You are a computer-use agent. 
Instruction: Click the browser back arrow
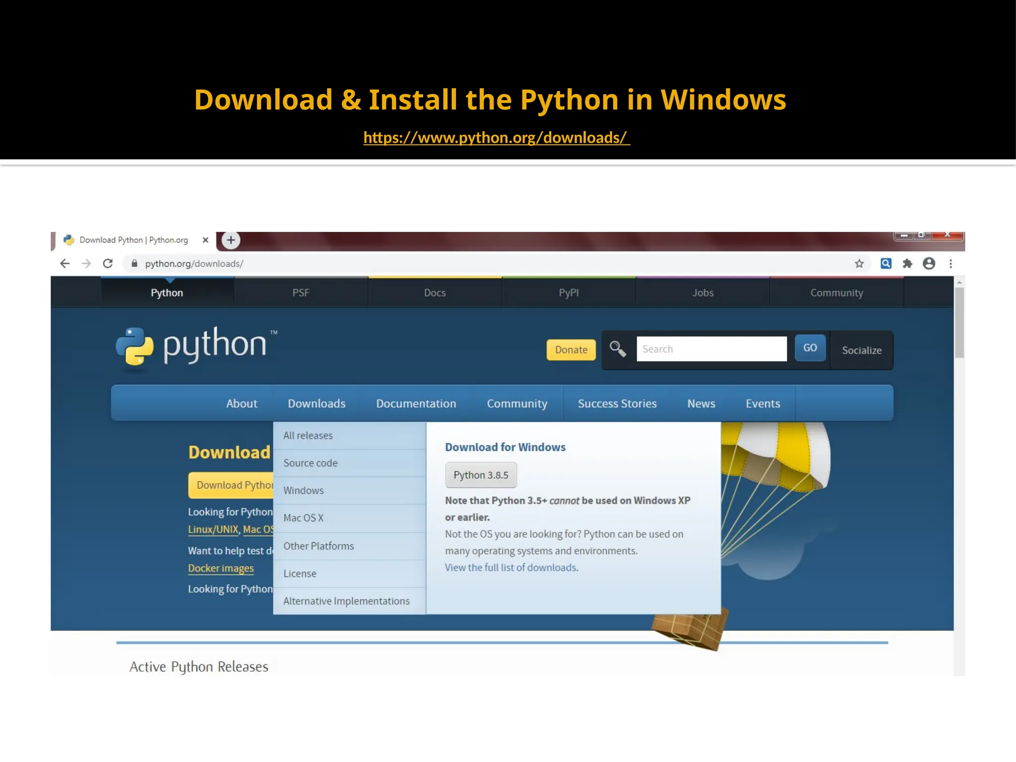pos(64,263)
